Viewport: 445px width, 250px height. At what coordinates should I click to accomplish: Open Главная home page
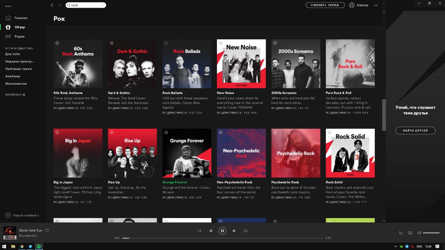[x=21, y=18]
